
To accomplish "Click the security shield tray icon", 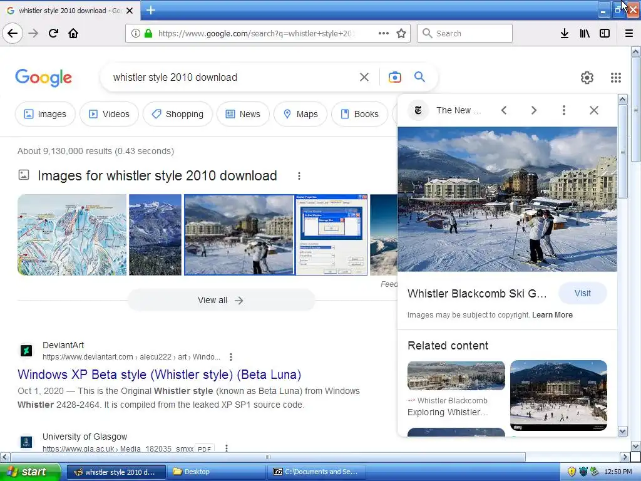I will pyautogui.click(x=572, y=472).
